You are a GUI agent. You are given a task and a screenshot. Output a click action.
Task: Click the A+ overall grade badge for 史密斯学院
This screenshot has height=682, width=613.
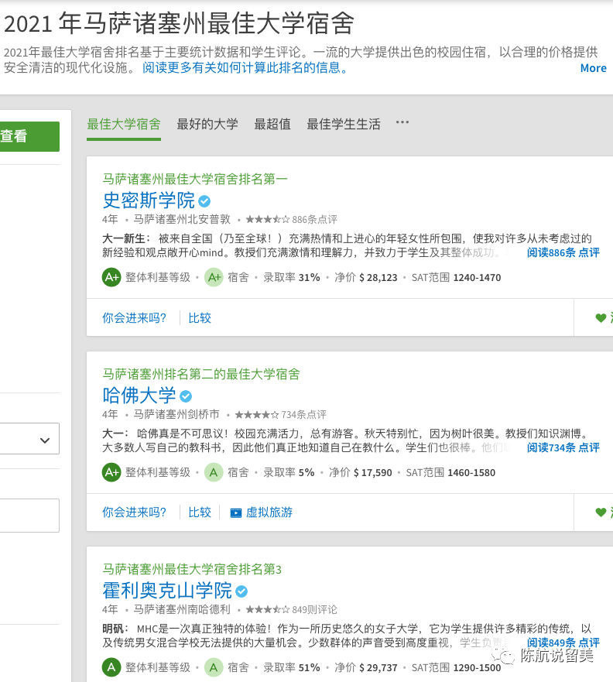pyautogui.click(x=111, y=277)
